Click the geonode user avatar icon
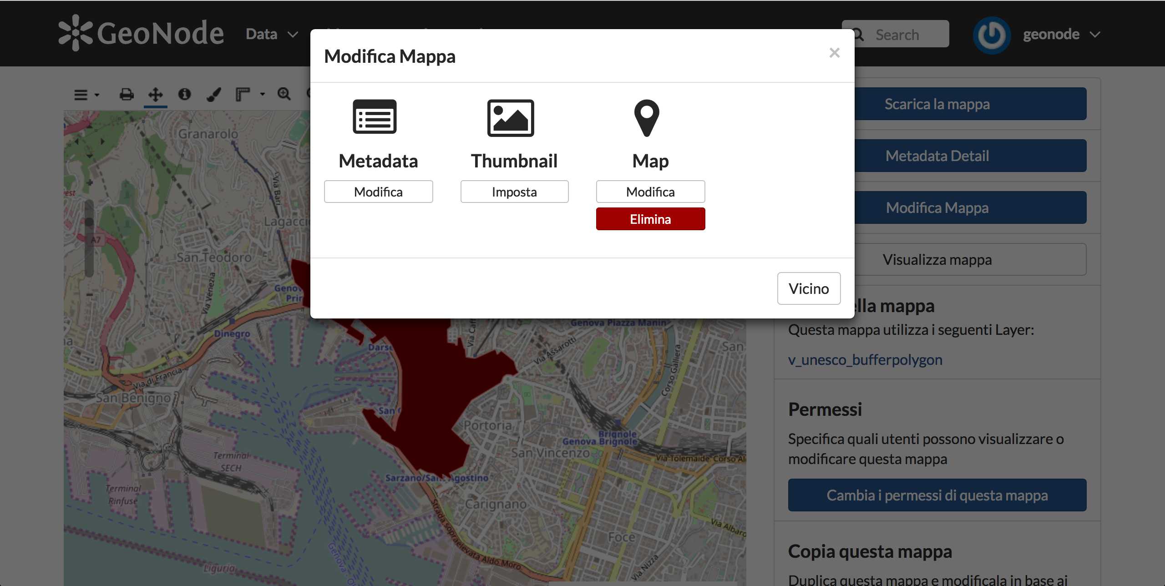Viewport: 1165px width, 586px height. [x=992, y=35]
